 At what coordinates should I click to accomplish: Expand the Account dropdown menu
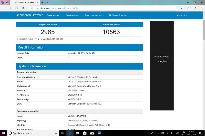pyautogui.click(x=182, y=15)
